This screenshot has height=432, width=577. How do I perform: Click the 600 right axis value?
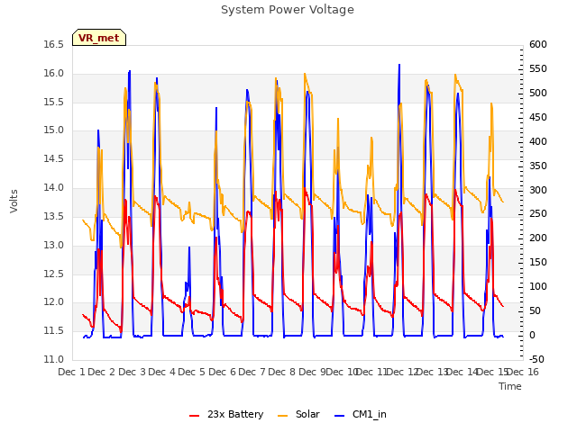(538, 45)
